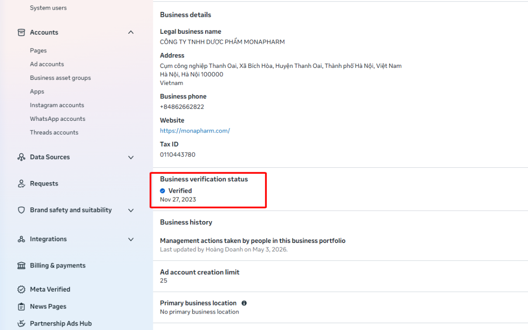The height and width of the screenshot is (330, 528).
Task: Click the Requests person icon
Action: 21,184
